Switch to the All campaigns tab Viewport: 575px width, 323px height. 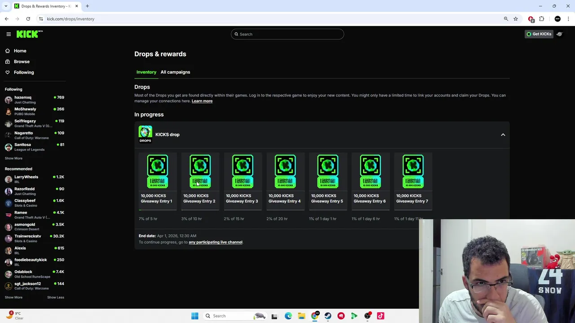coord(175,72)
